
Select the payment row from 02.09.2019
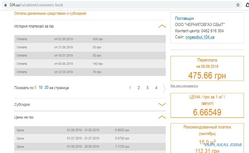pyautogui.click(x=90, y=39)
